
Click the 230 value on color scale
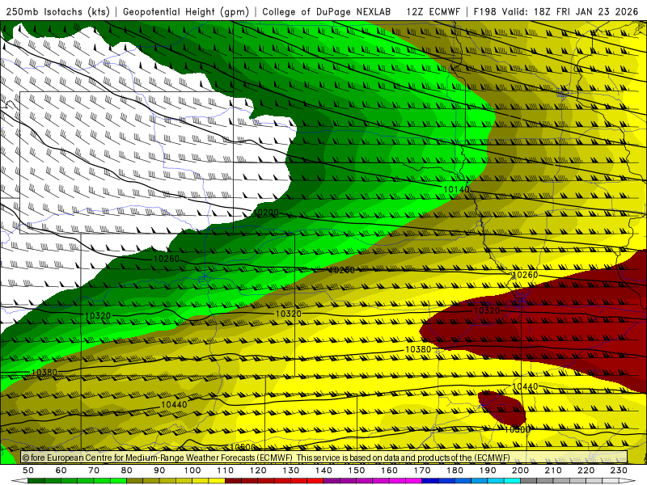pyautogui.click(x=619, y=470)
